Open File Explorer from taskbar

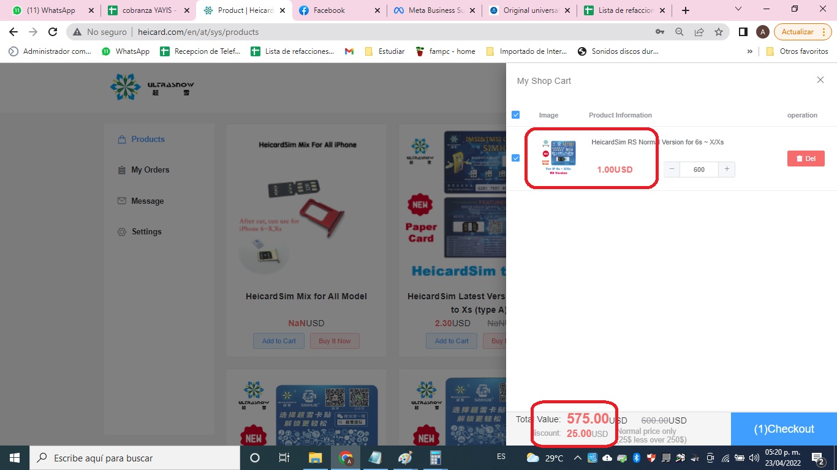(315, 458)
